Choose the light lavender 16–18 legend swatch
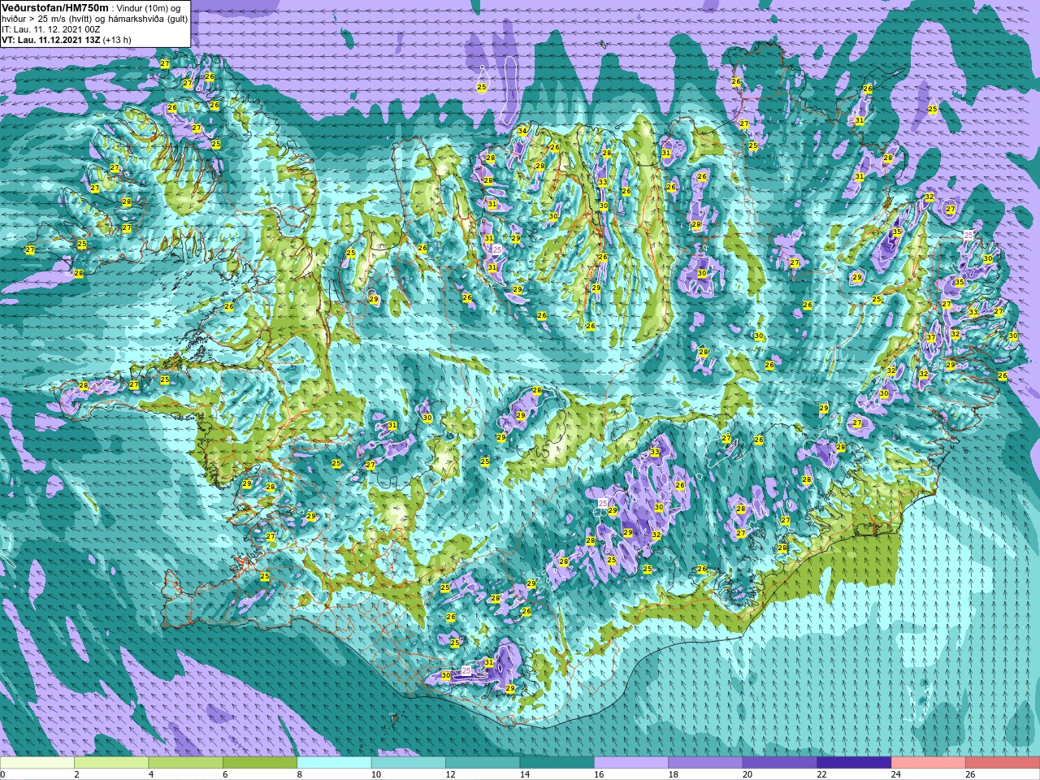This screenshot has width=1040, height=780. [x=631, y=763]
